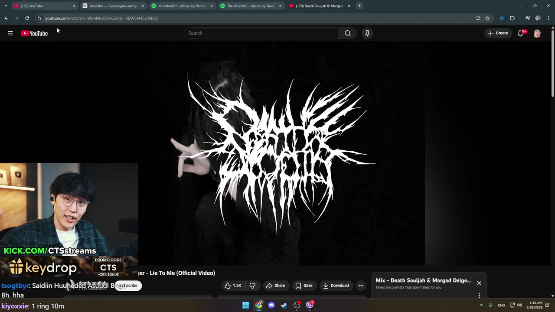Close The Vandebo Album tab
555x312 pixels.
pyautogui.click(x=280, y=6)
